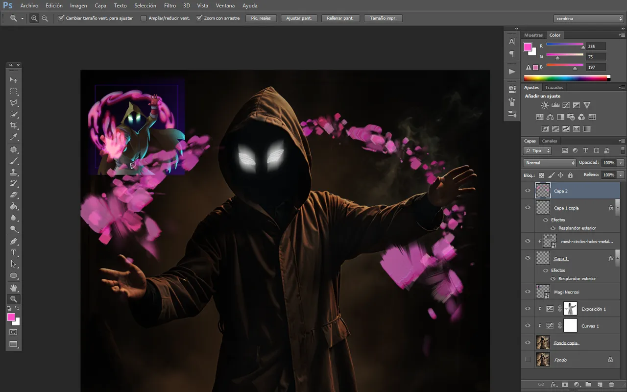Select the Pen tool

[x=14, y=242]
